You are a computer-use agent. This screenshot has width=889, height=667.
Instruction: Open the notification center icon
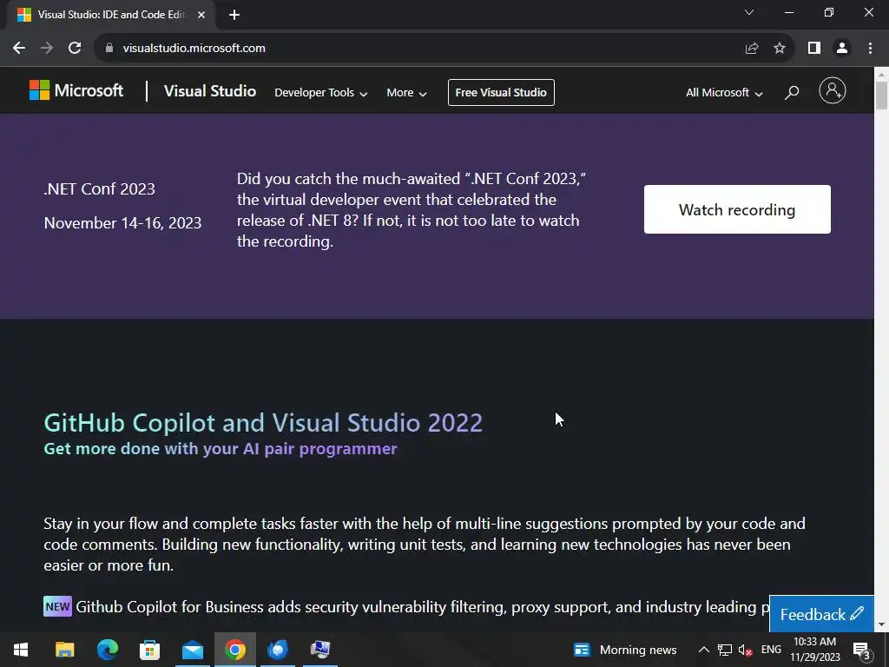(861, 650)
